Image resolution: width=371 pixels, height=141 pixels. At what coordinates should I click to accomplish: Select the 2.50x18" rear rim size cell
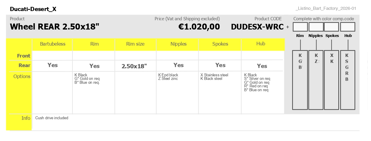click(x=134, y=66)
